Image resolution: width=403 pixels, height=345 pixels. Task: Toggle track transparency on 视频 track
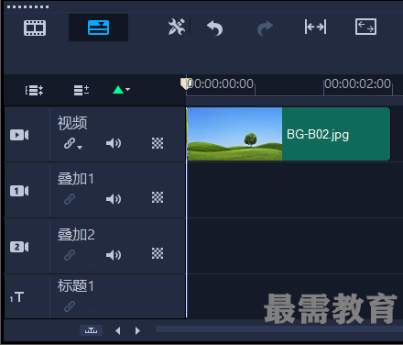click(x=158, y=143)
